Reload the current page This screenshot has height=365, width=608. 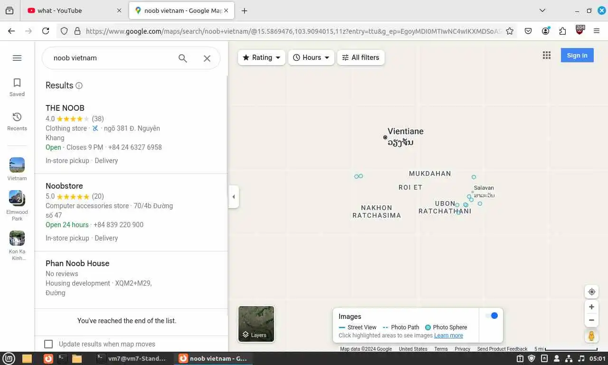coord(46,31)
